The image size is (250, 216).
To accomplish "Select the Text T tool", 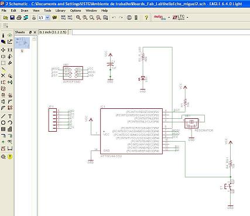I will (10, 116).
